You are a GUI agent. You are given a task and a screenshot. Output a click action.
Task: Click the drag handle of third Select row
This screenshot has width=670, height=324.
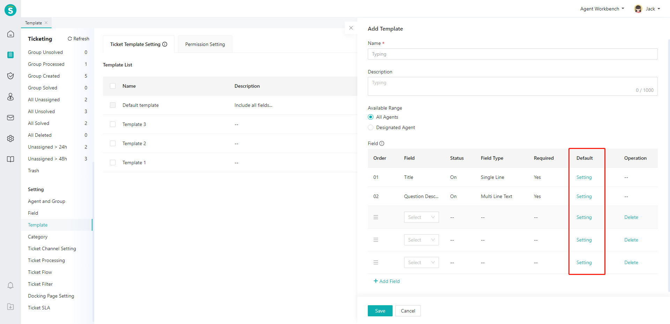click(376, 262)
